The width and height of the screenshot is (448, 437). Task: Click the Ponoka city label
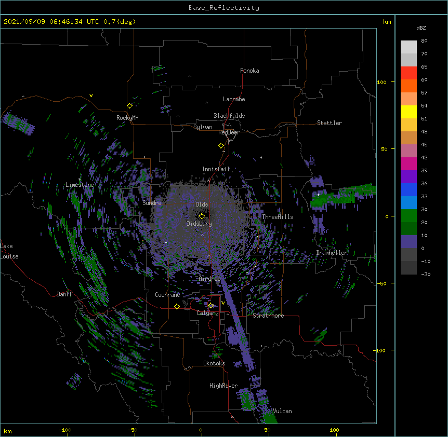click(x=249, y=71)
